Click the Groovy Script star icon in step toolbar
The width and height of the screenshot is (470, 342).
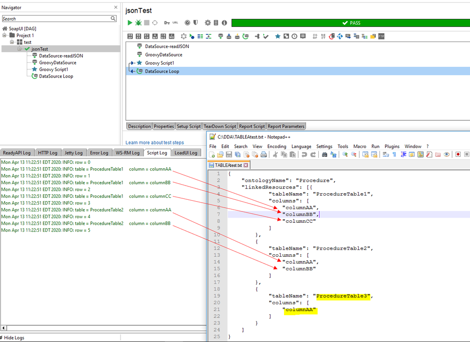(278, 36)
